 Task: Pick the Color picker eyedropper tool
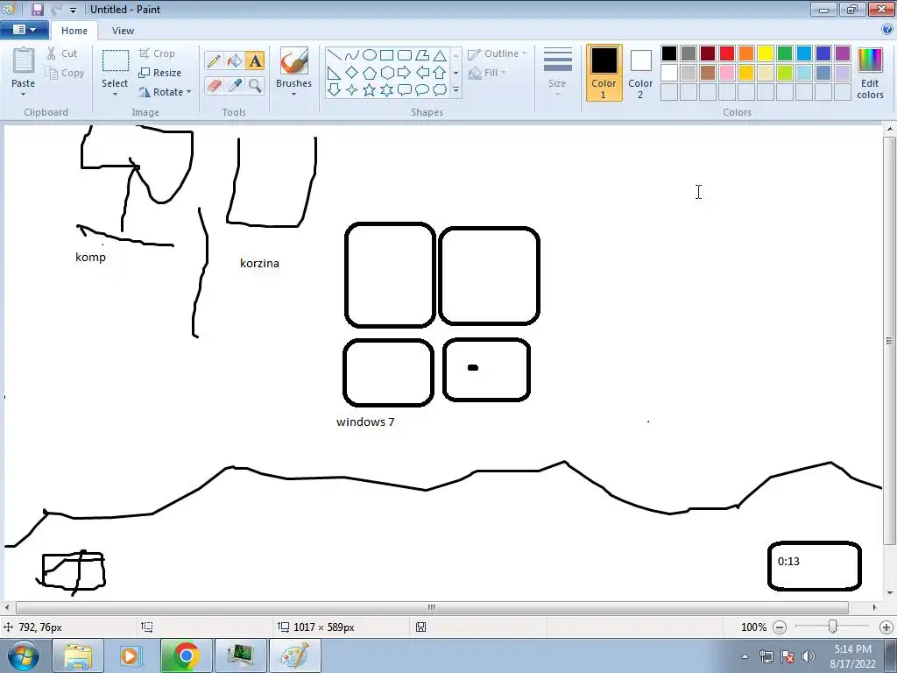pyautogui.click(x=235, y=85)
